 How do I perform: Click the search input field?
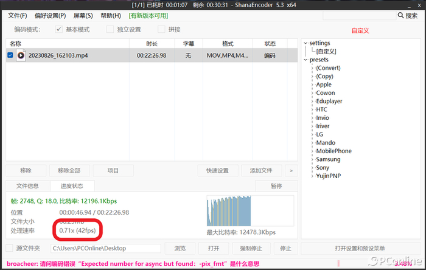click(x=359, y=15)
